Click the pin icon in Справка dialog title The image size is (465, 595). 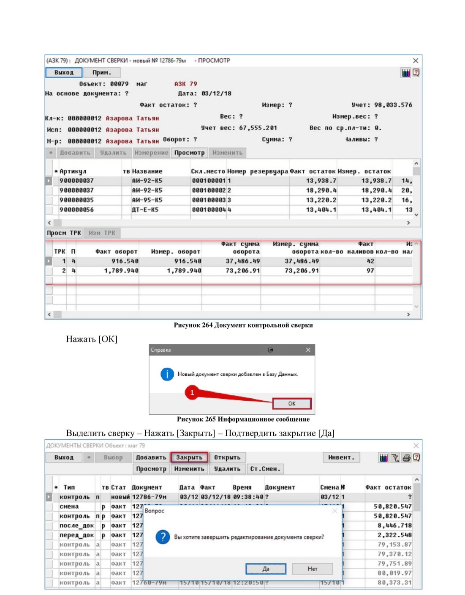pos(271,350)
